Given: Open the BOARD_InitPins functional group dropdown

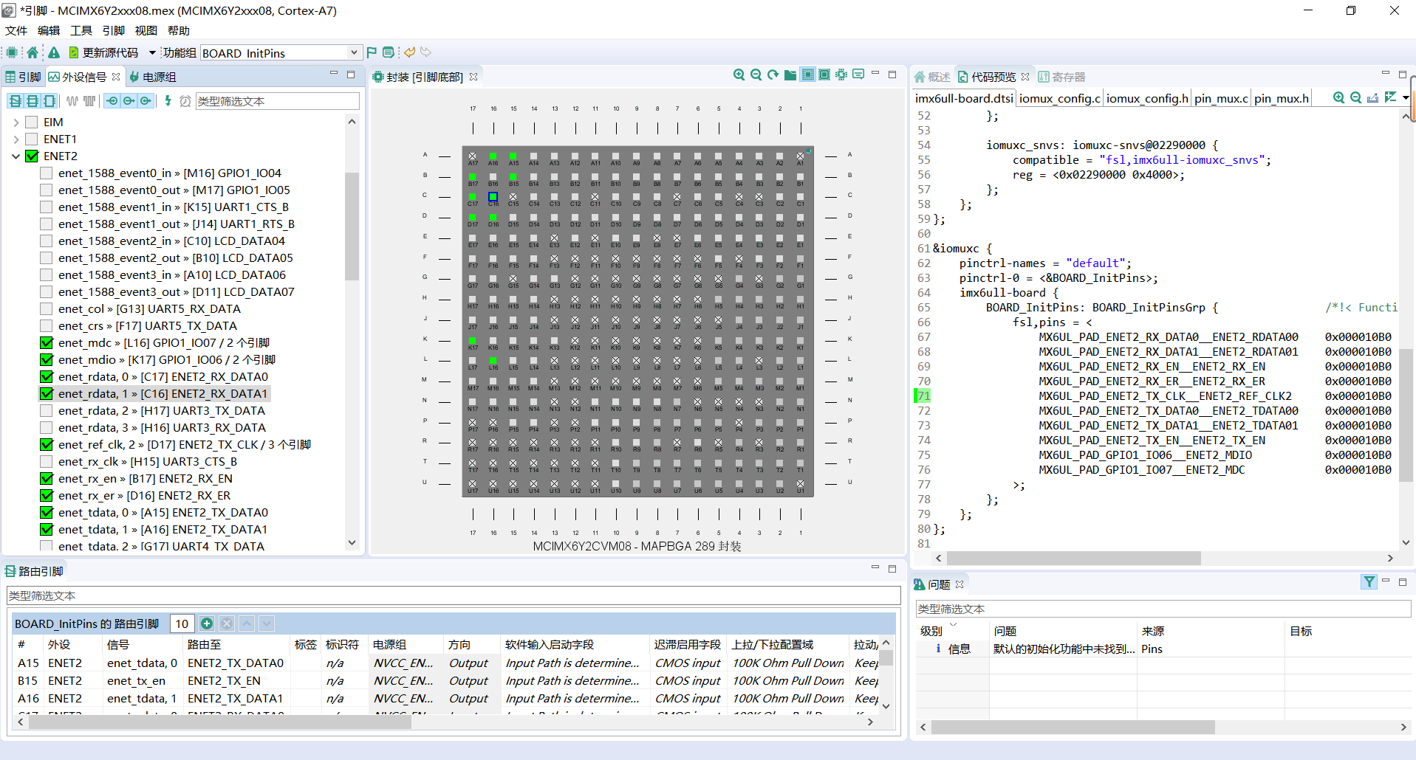Looking at the screenshot, I should 354,52.
